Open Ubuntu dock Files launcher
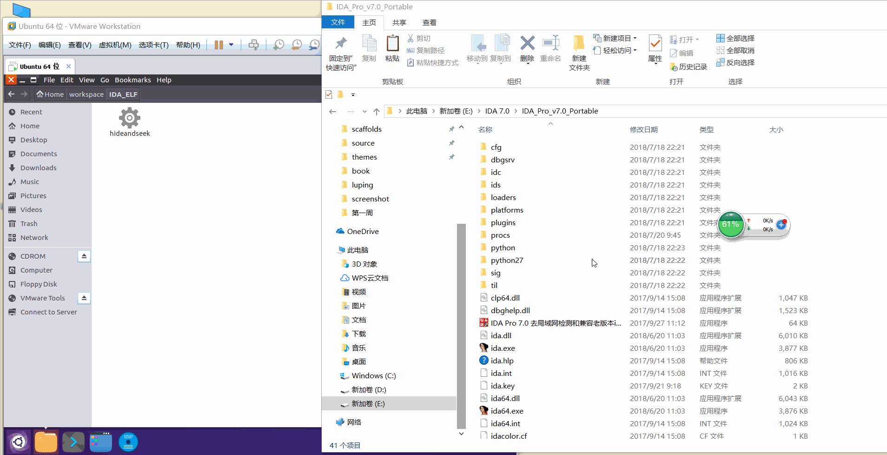 coord(46,442)
